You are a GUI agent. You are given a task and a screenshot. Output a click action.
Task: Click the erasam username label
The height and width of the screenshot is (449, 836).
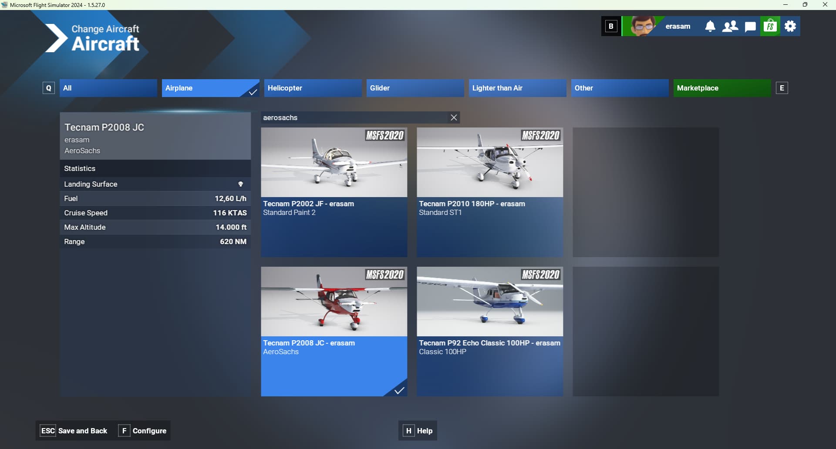pos(678,27)
